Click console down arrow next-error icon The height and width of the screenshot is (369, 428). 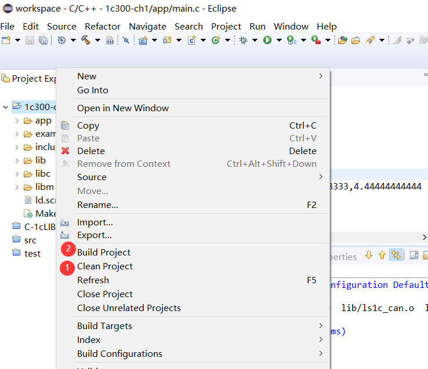(x=369, y=255)
